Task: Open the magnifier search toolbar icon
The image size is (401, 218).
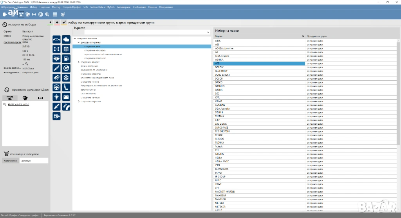Action: [x=47, y=15]
